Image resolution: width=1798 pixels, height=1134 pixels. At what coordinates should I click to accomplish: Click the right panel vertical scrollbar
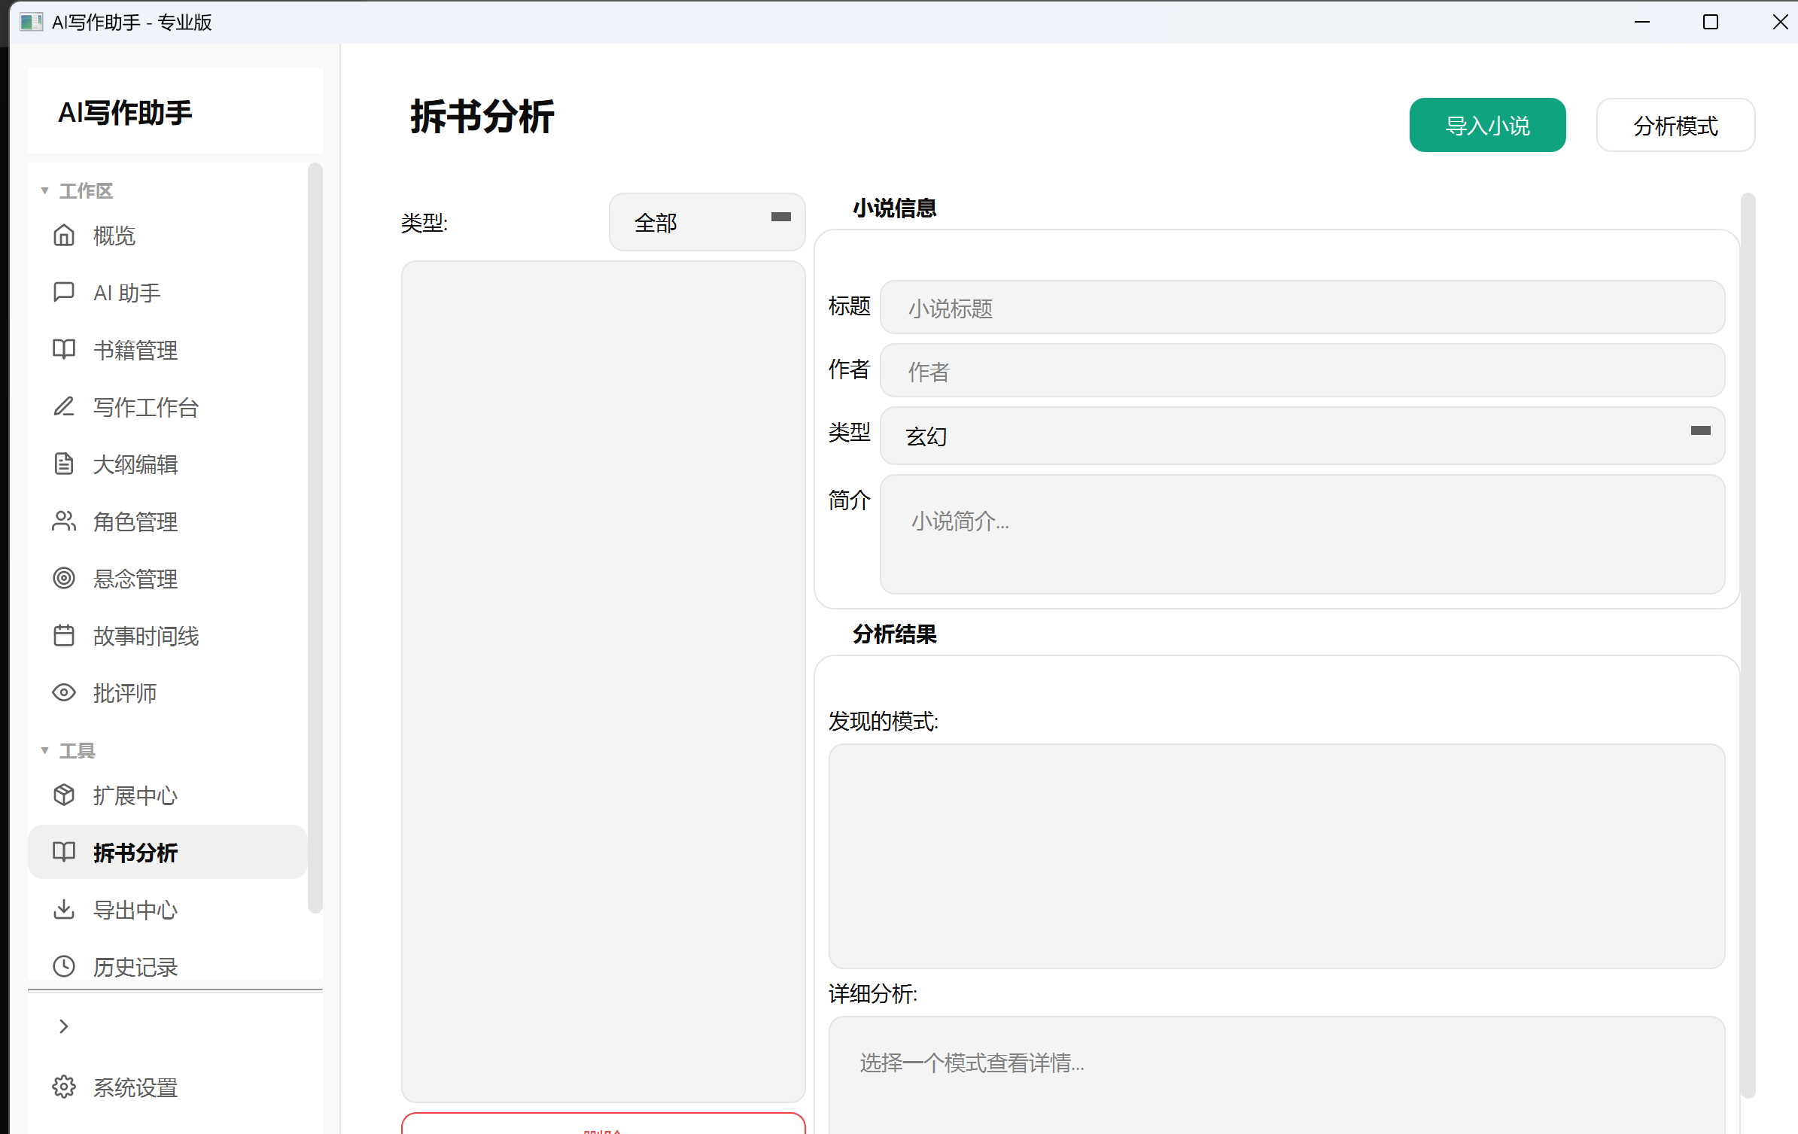tap(1748, 646)
